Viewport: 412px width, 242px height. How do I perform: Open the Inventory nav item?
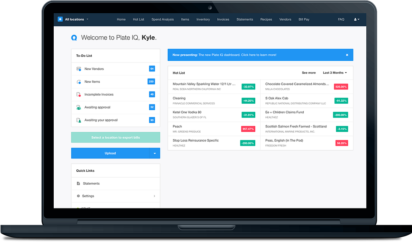(203, 19)
